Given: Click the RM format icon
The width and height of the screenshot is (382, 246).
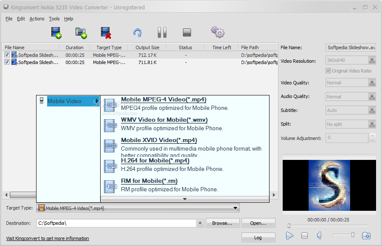Looking at the screenshot, I should [110, 187].
